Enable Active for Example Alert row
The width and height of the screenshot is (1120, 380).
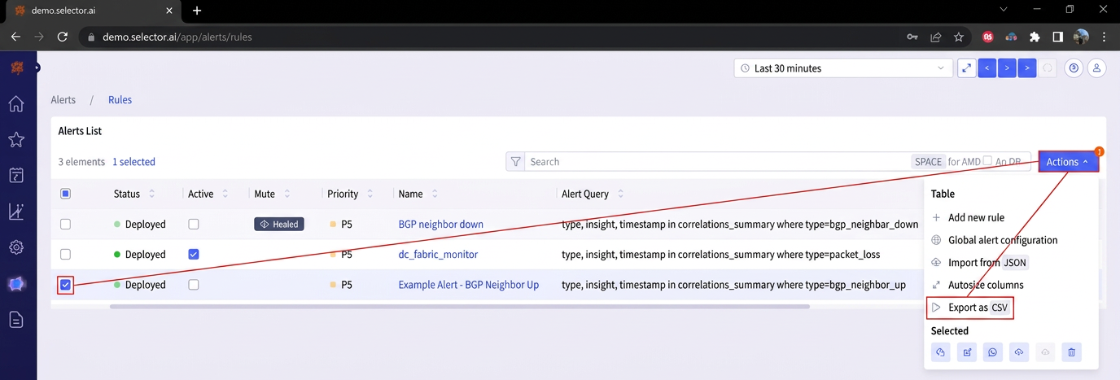coord(194,285)
